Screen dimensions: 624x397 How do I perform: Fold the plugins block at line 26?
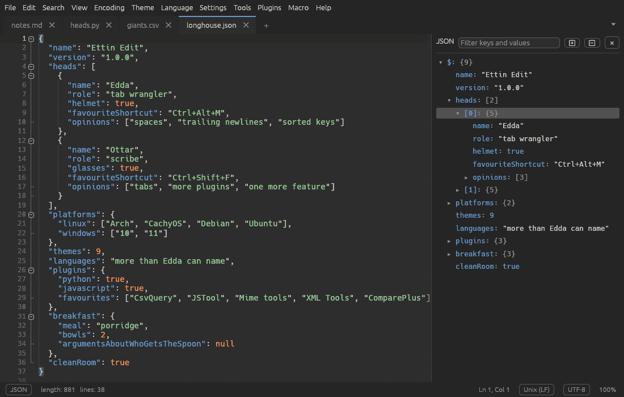(31, 271)
